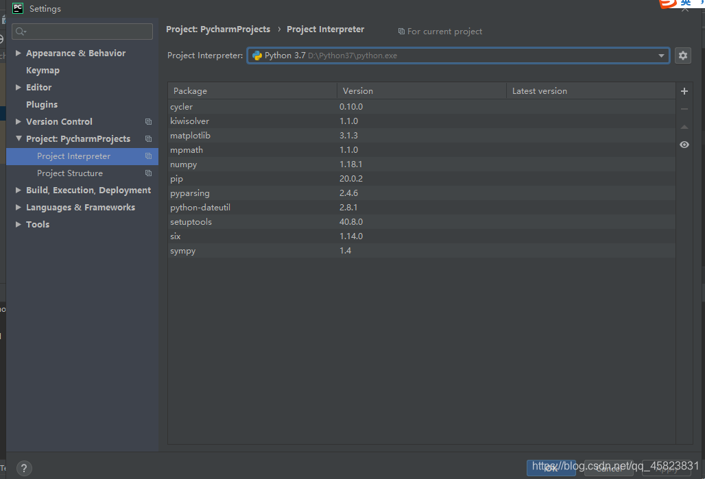Screen dimensions: 705x479
Task: Expand Appearance & Behavior section
Action: tap(19, 53)
